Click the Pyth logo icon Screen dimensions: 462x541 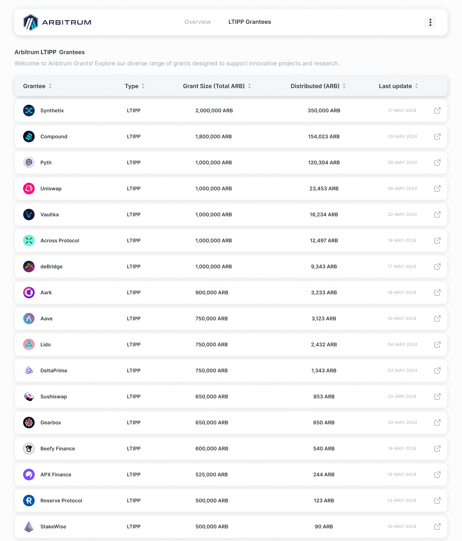coord(29,163)
